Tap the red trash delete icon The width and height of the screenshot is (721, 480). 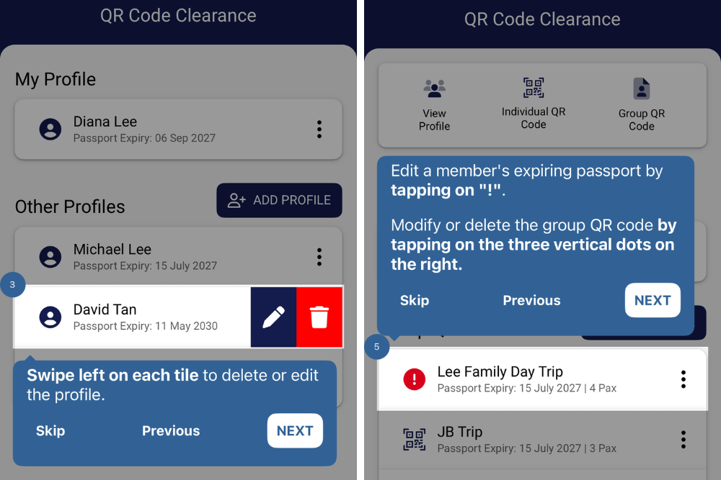(x=319, y=317)
